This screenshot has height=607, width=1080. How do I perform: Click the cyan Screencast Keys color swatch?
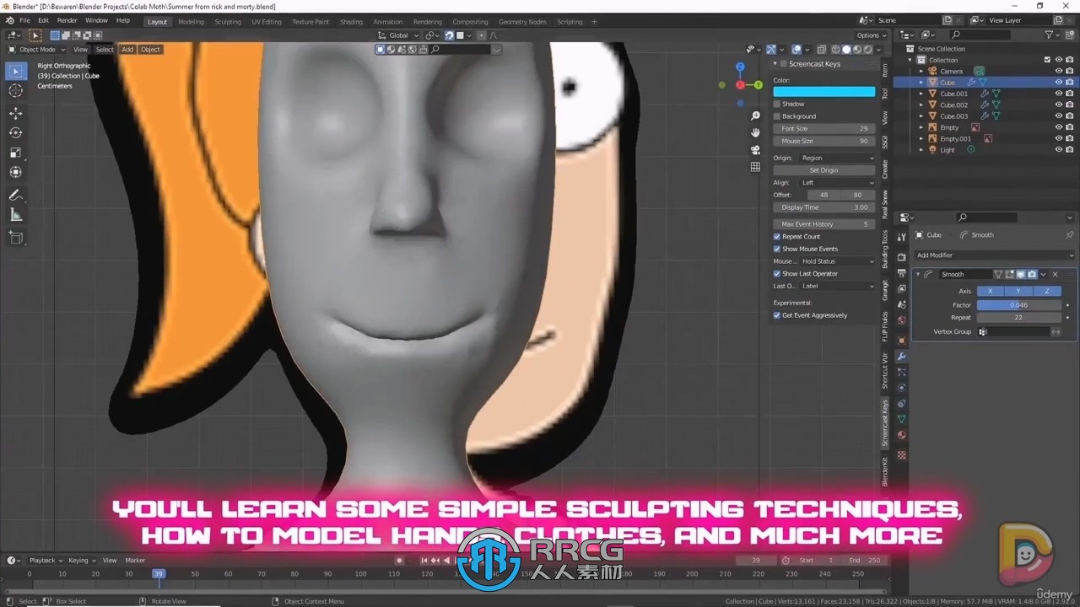[824, 92]
